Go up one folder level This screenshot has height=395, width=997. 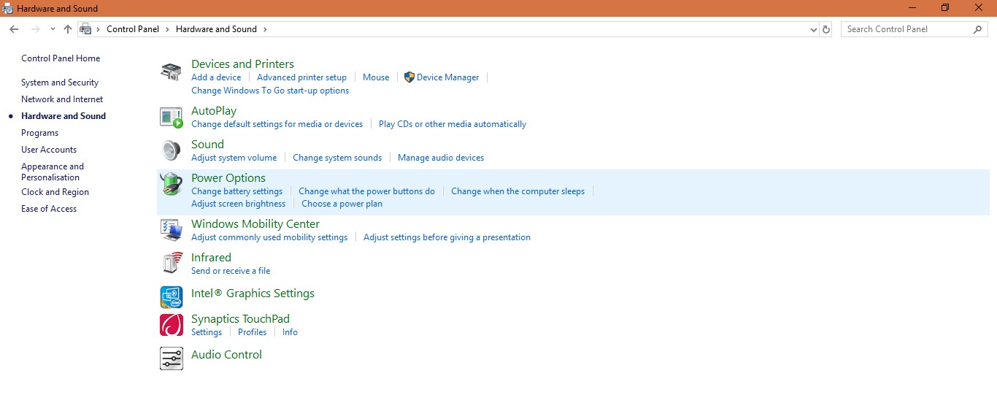point(68,29)
